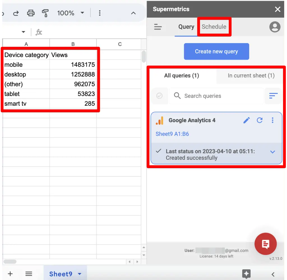Viewport: 287px width, 280px height.
Task: Toggle the select queries checkmark
Action: pyautogui.click(x=159, y=96)
